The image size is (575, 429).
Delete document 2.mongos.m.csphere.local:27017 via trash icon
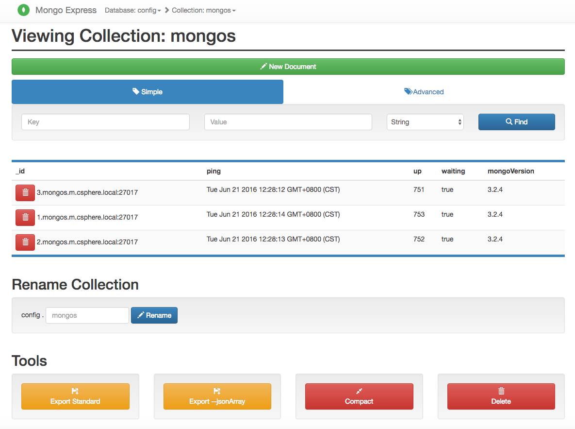pos(25,242)
